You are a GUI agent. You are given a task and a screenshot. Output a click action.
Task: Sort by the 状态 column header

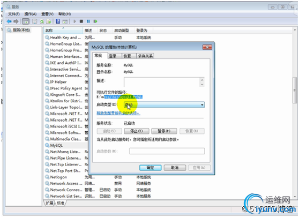[105, 31]
